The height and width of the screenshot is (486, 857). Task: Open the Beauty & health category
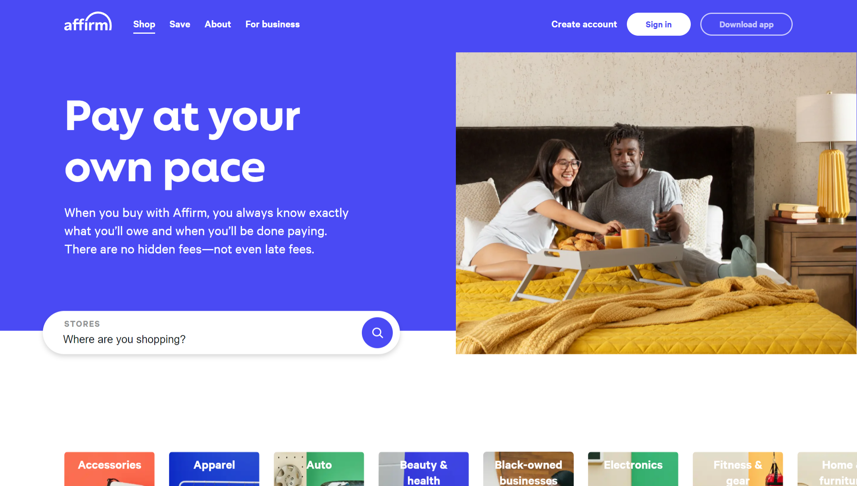click(x=424, y=469)
